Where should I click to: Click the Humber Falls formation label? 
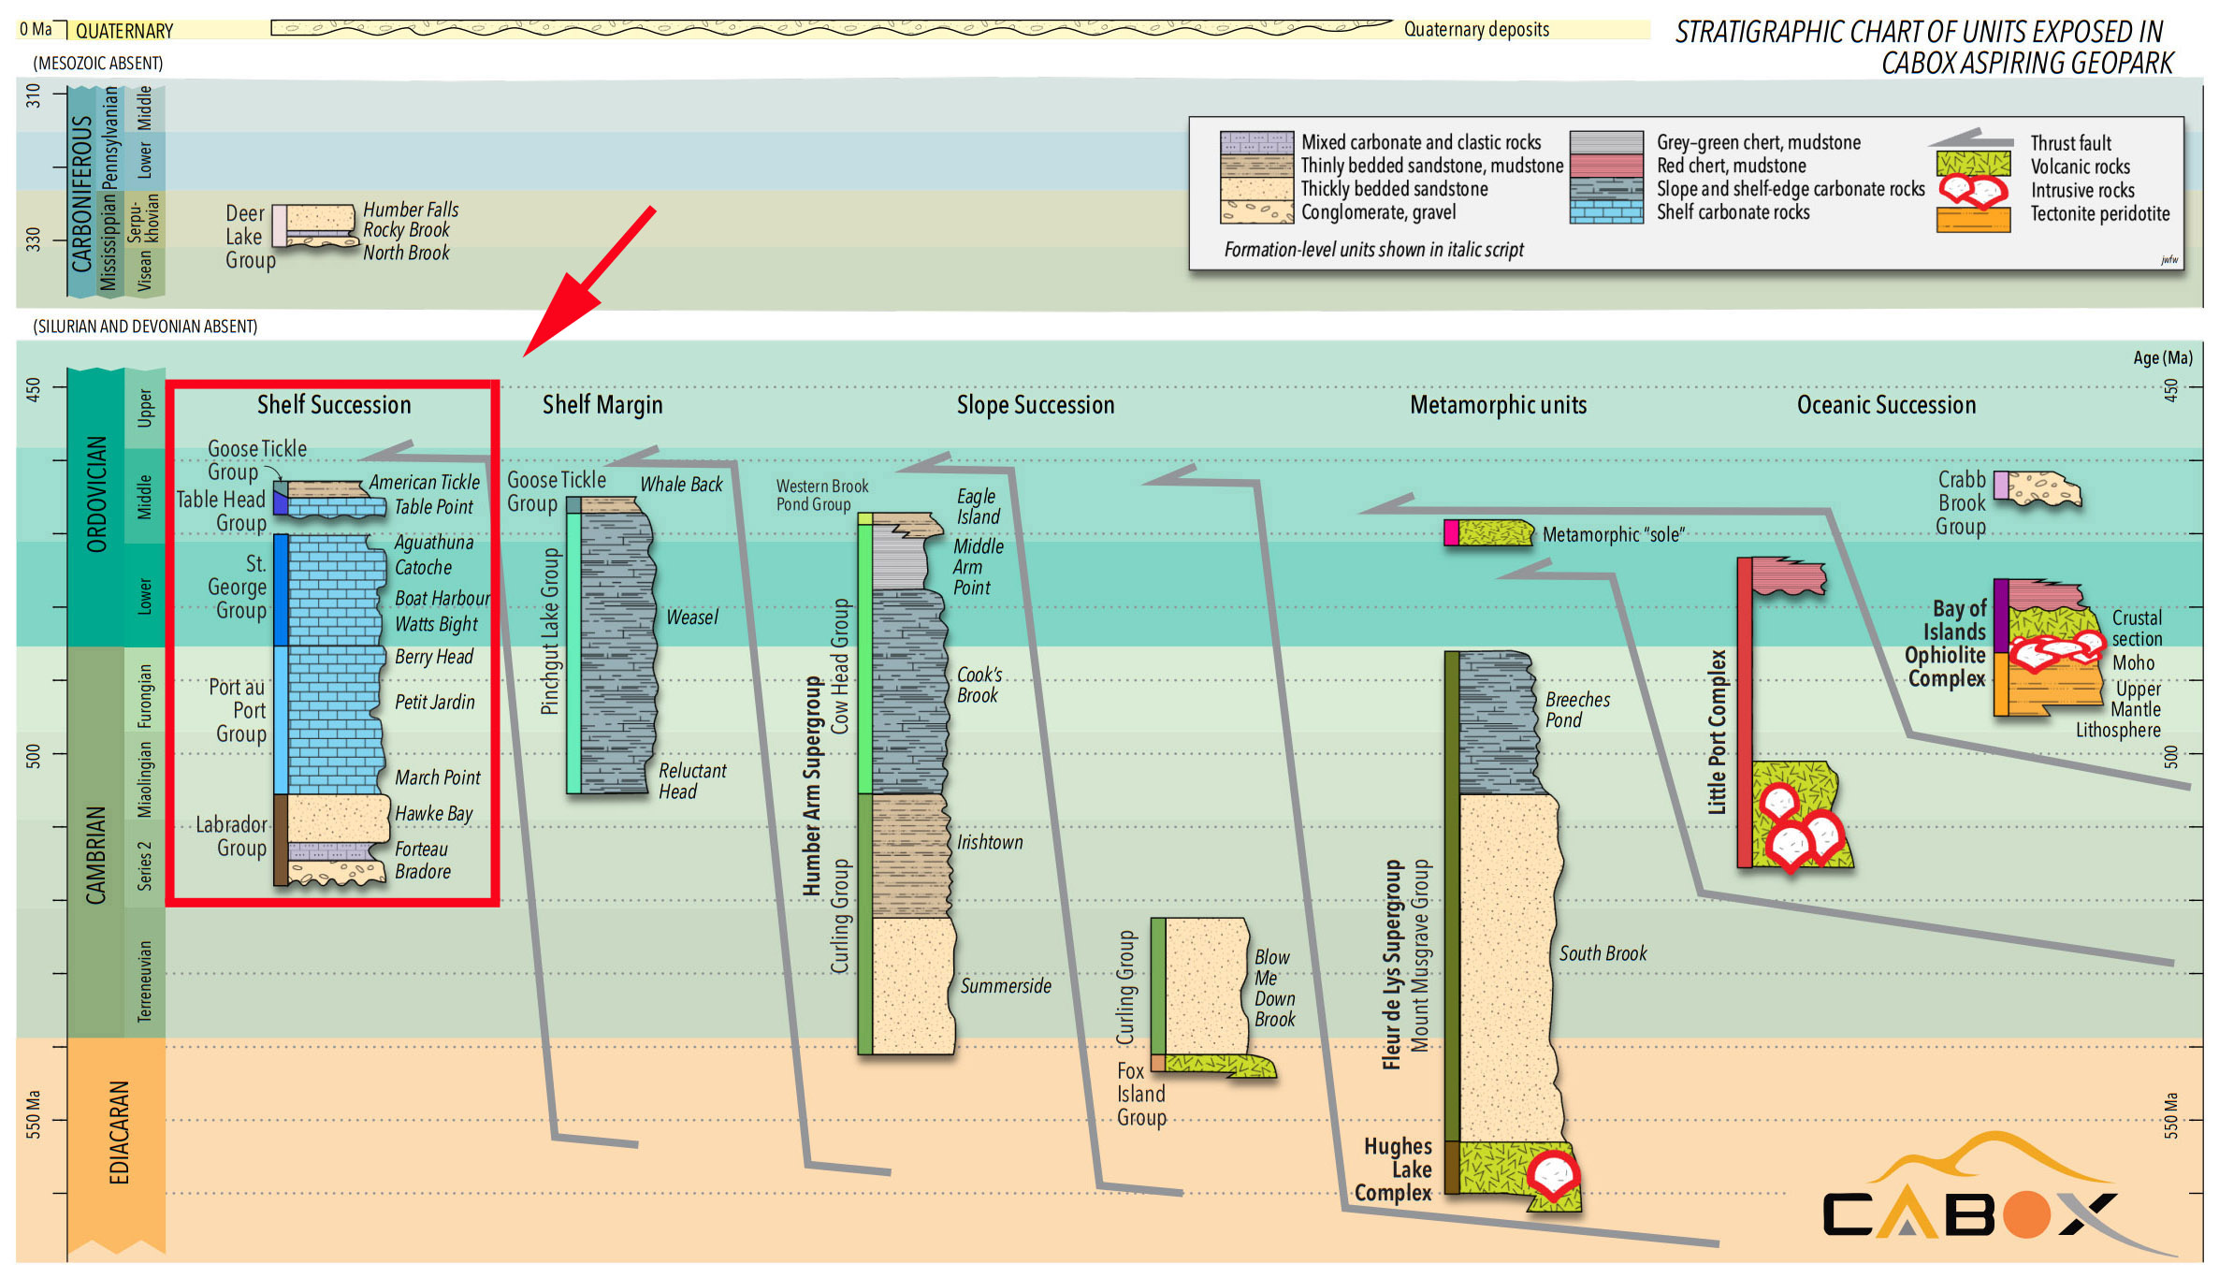point(411,210)
